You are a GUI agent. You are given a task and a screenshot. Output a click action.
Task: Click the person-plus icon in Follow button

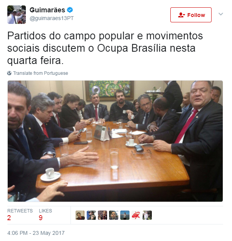coord(182,15)
